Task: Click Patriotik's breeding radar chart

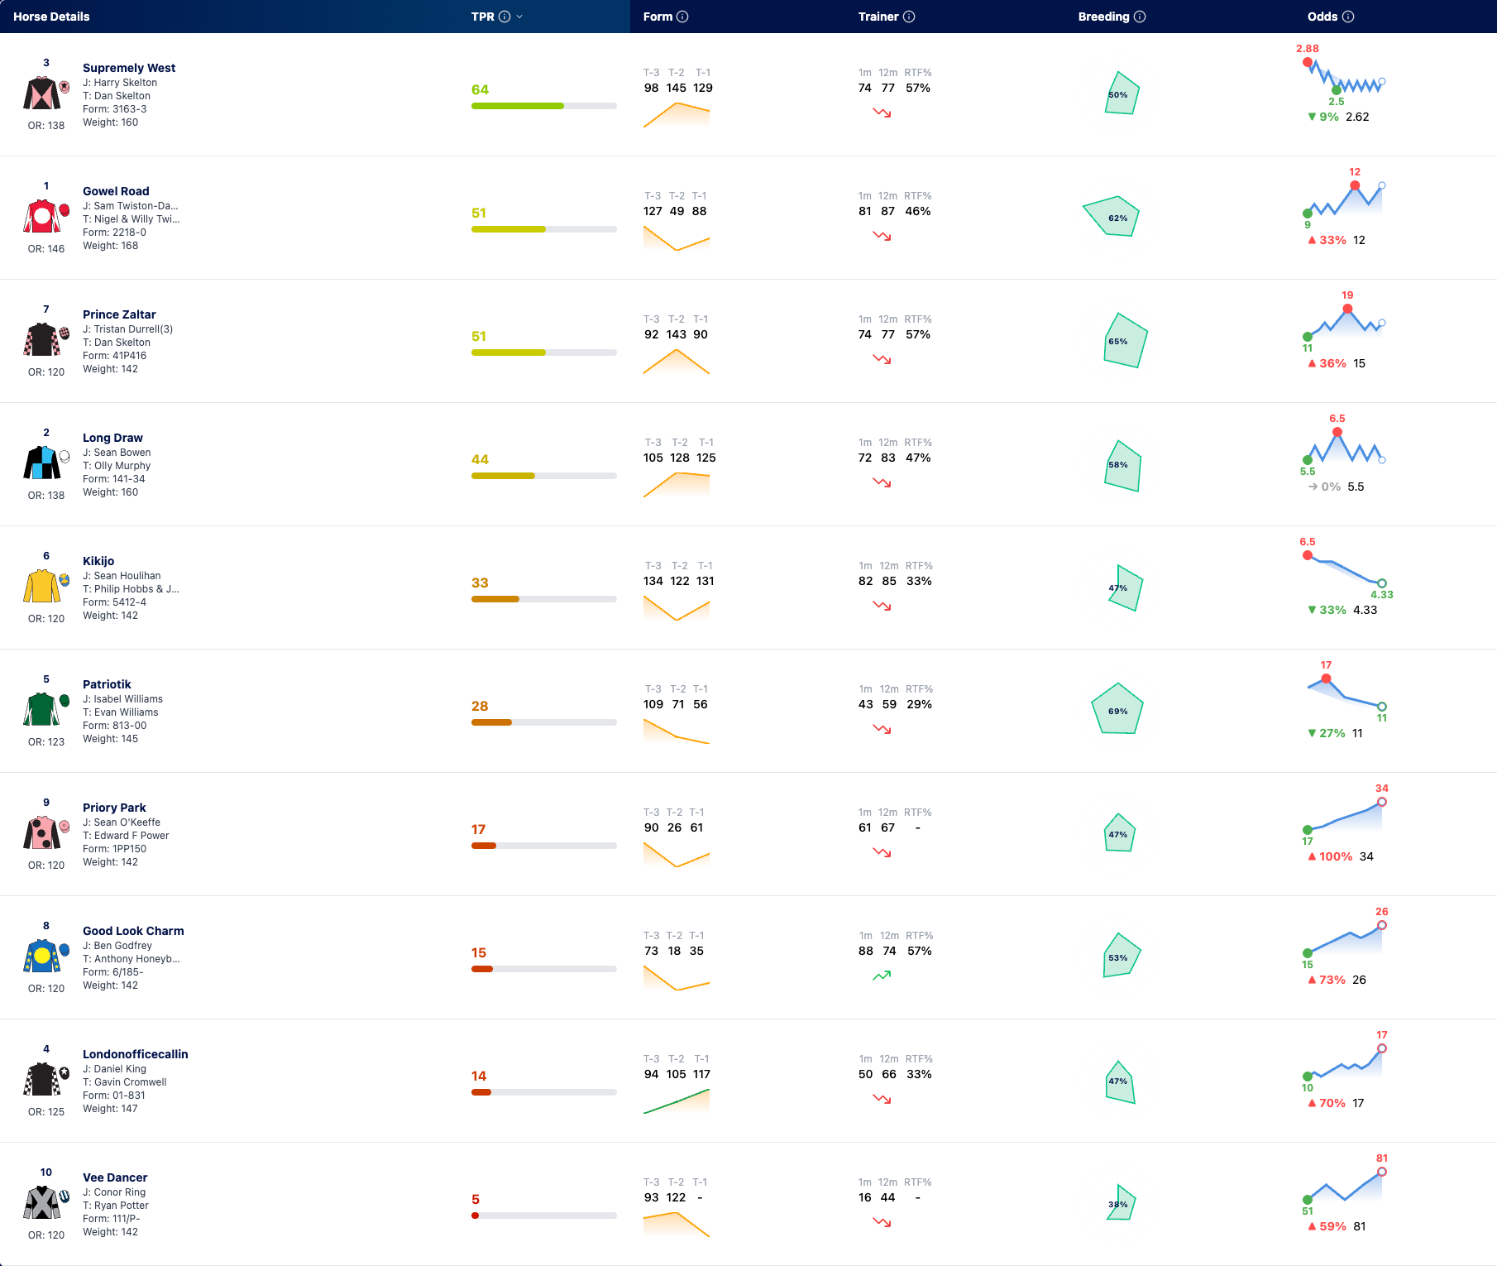Action: tap(1117, 709)
